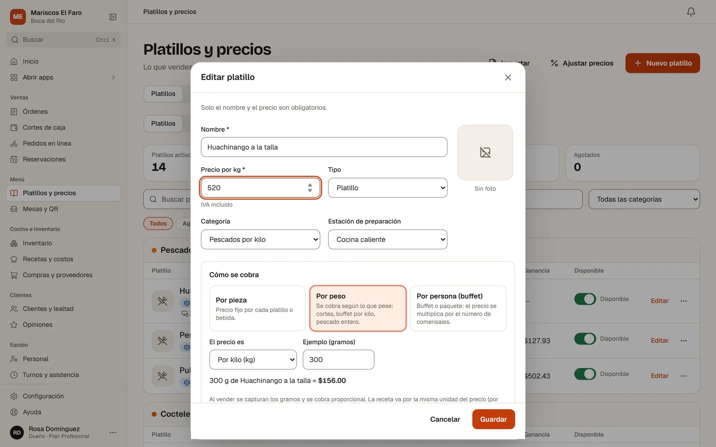Screen dimensions: 716x447
Task: Click Ajustar precios button
Action: pyautogui.click(x=582, y=63)
